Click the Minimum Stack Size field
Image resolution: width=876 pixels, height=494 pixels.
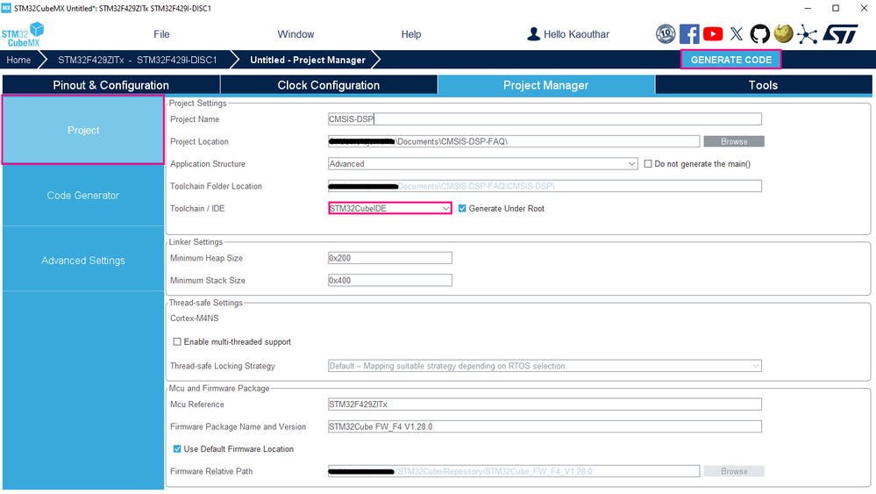tap(390, 281)
